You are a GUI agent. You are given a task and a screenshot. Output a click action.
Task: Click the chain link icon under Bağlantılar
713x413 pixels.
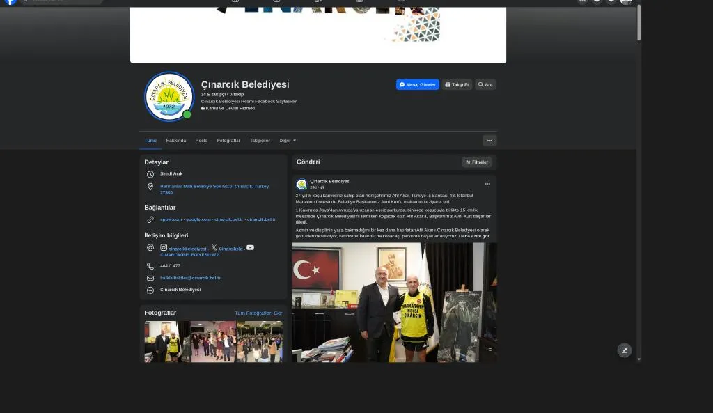[x=150, y=219]
